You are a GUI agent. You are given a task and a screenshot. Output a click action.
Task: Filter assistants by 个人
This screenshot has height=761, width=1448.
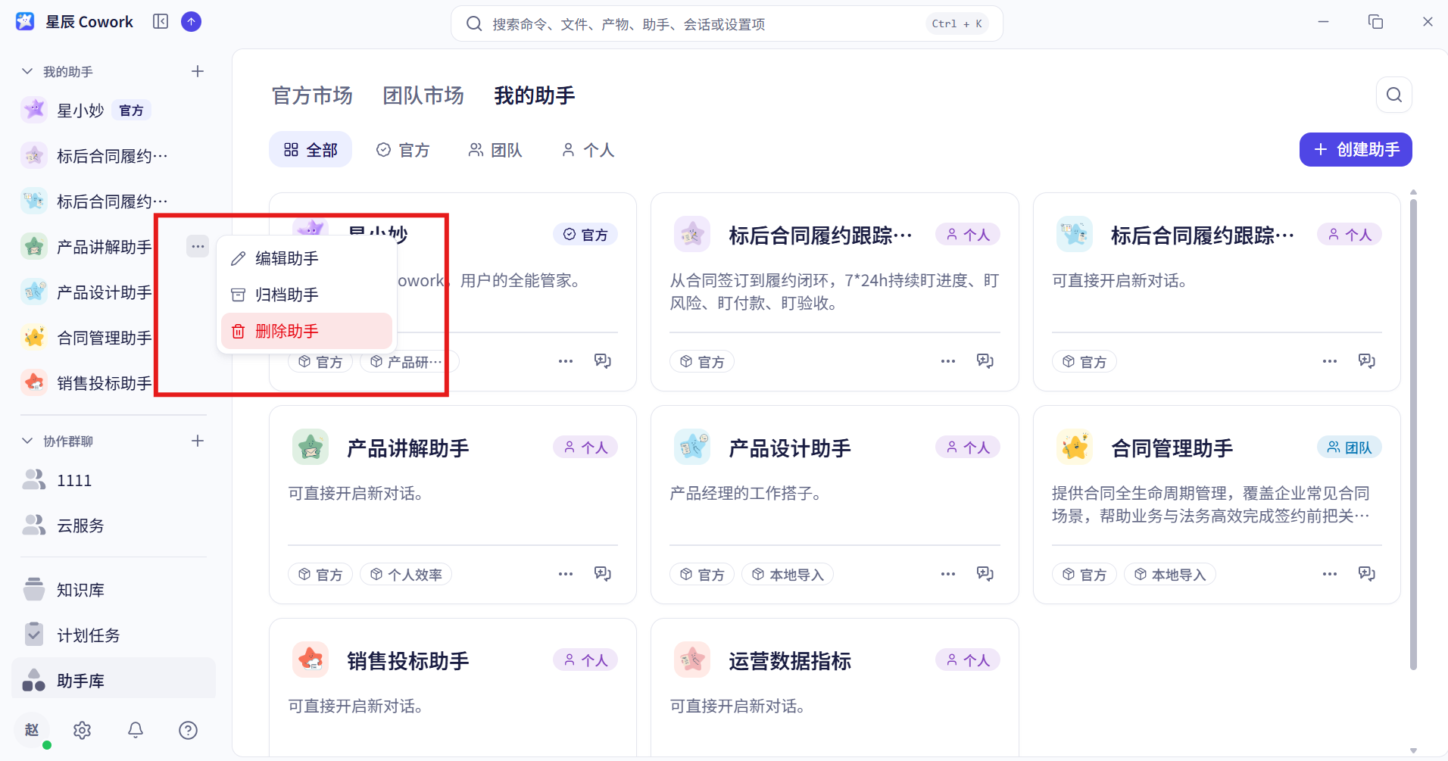coord(588,150)
